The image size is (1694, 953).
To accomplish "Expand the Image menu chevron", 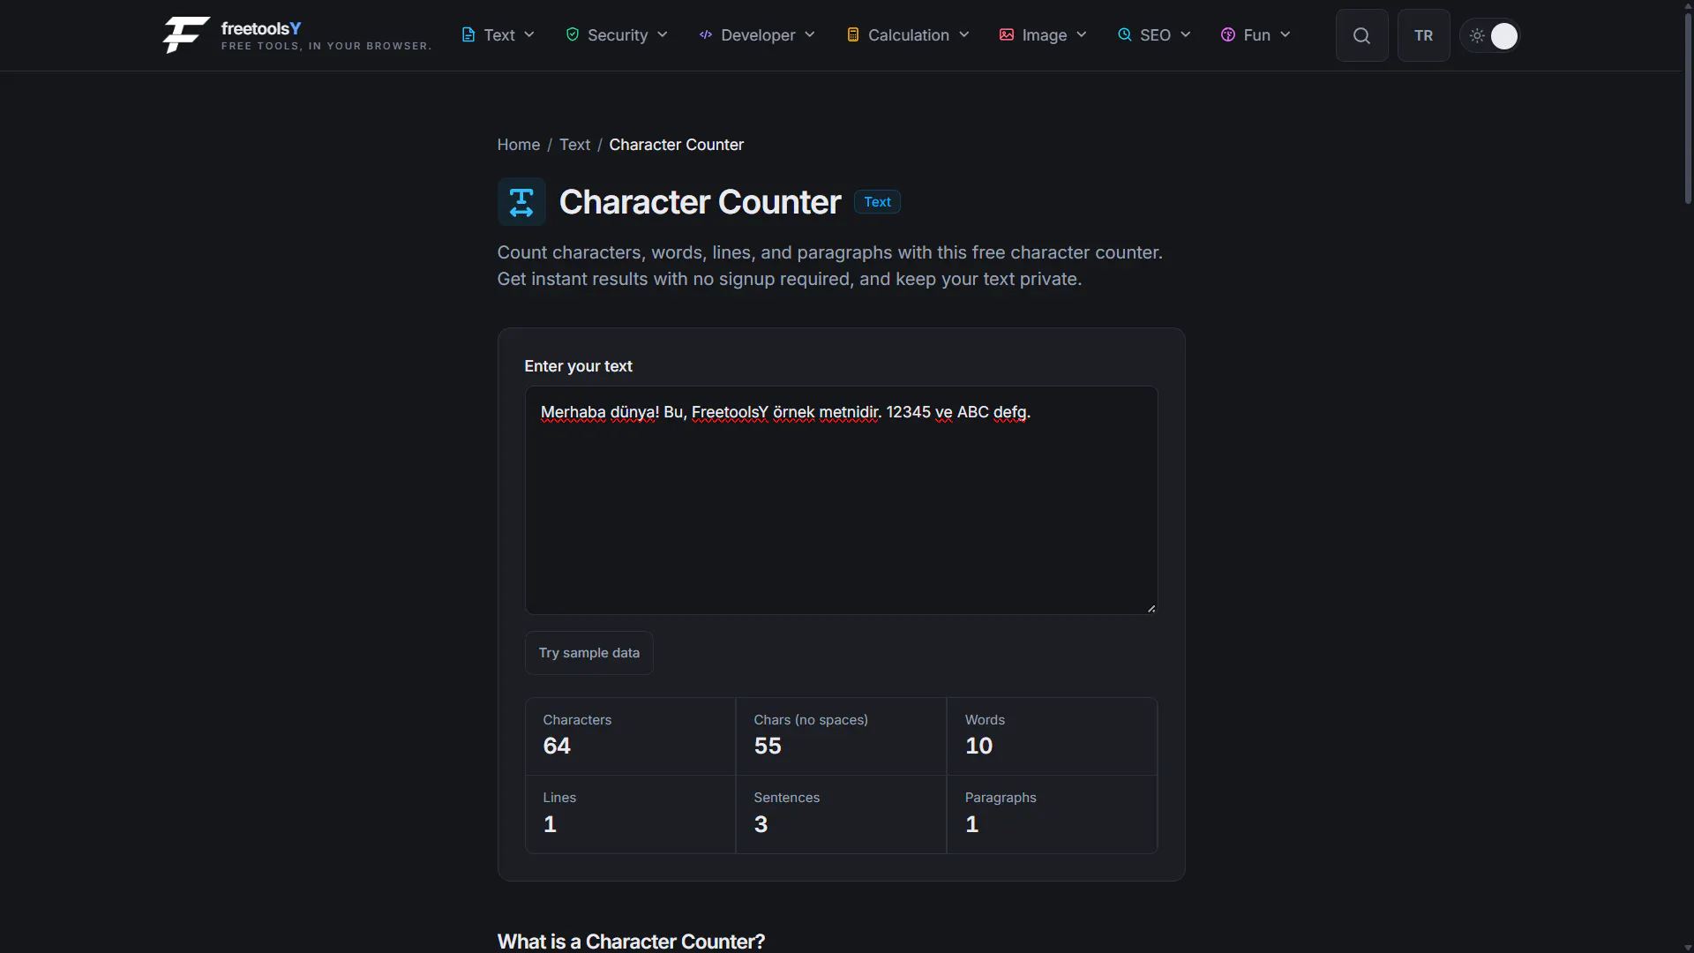I will [1082, 35].
